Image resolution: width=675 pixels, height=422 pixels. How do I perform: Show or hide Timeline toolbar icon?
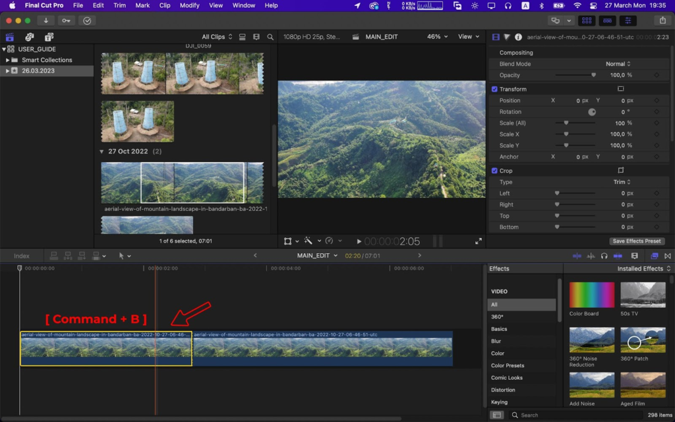[607, 20]
